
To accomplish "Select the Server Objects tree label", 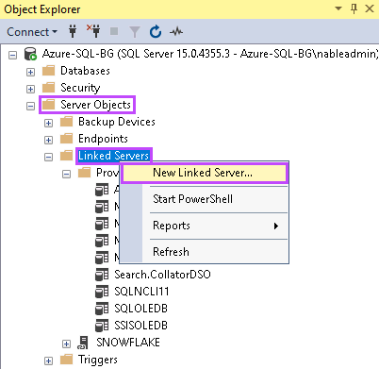I will pos(95,105).
